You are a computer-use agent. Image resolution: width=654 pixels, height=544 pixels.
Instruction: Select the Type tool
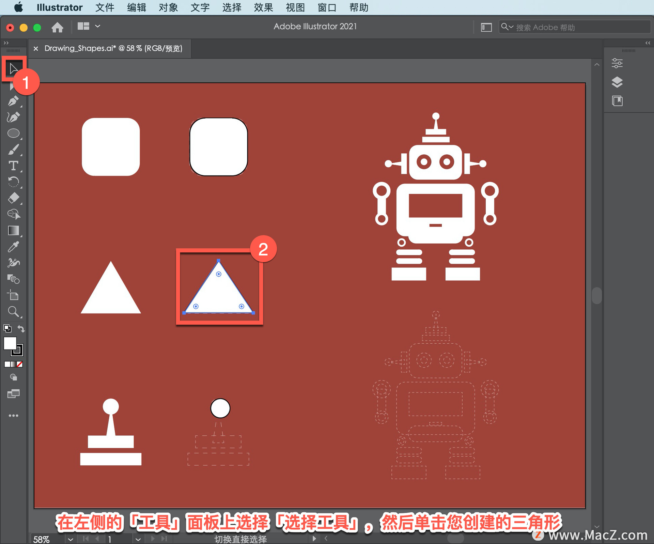(x=13, y=166)
